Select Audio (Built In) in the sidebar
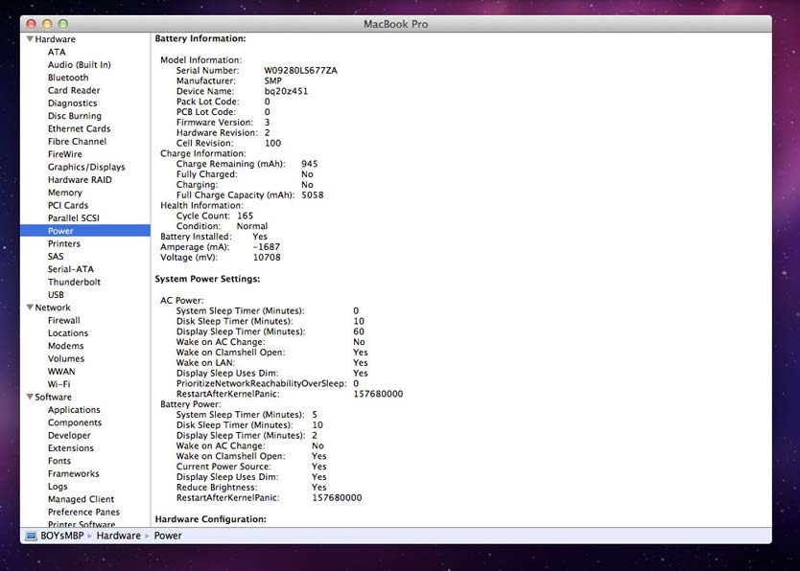 click(x=79, y=65)
